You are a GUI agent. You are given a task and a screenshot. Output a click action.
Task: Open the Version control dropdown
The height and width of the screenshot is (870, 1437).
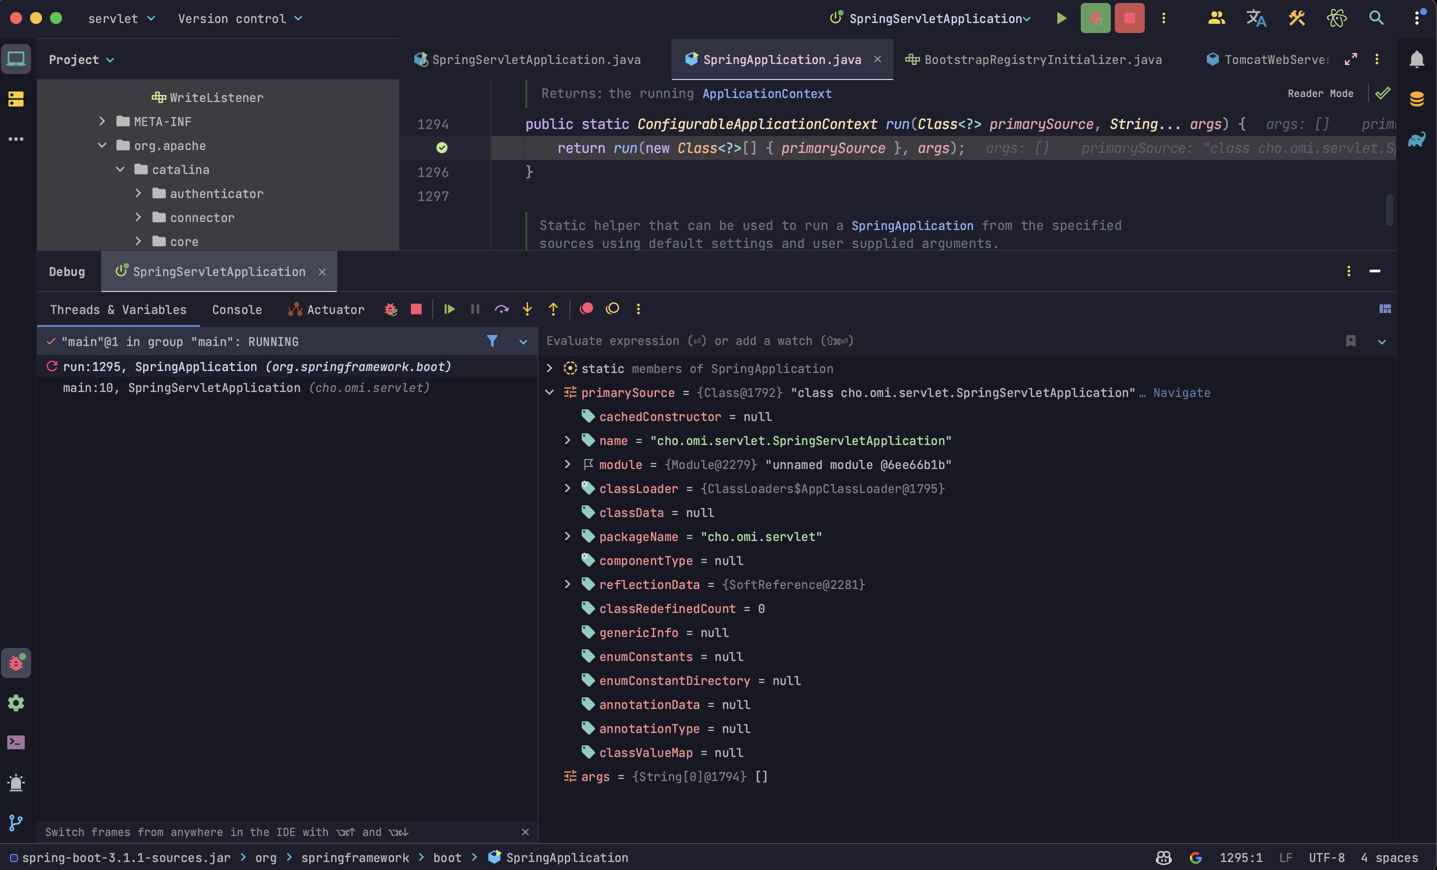coord(240,18)
